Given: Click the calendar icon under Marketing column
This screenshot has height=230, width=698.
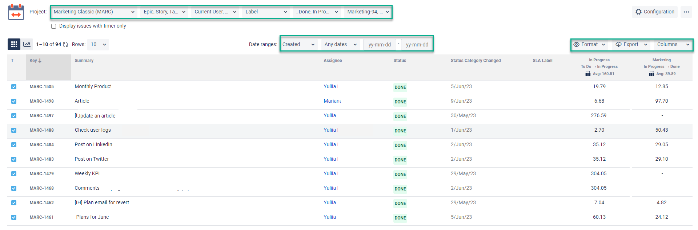Looking at the screenshot, I should (x=651, y=74).
